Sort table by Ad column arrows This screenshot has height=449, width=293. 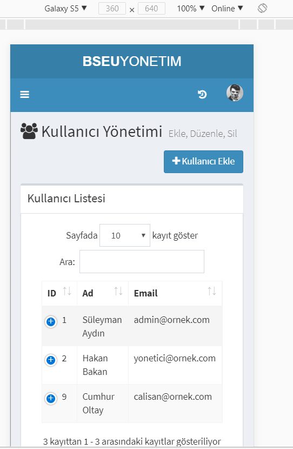118,292
